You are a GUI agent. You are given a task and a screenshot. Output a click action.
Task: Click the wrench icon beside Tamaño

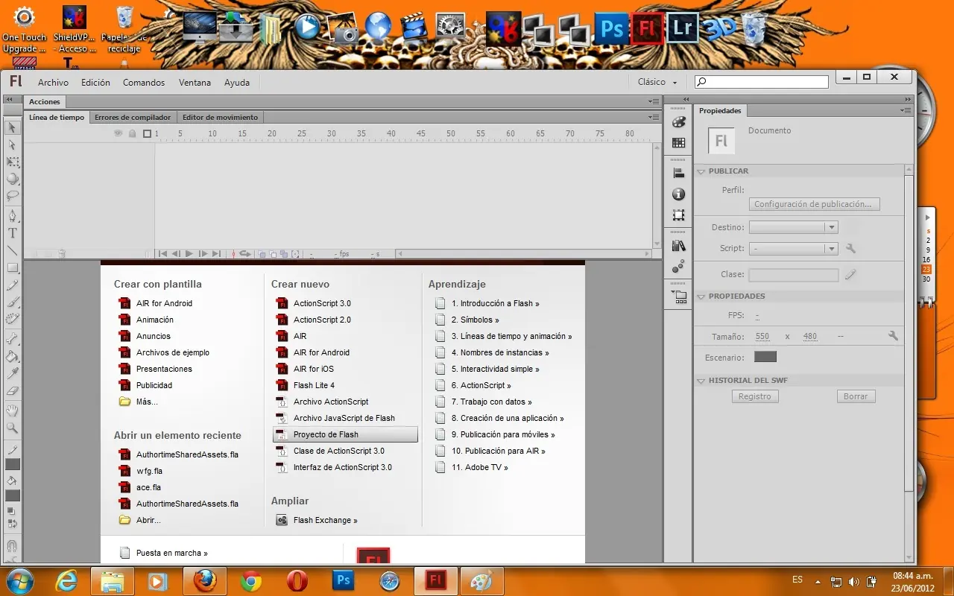tap(893, 336)
